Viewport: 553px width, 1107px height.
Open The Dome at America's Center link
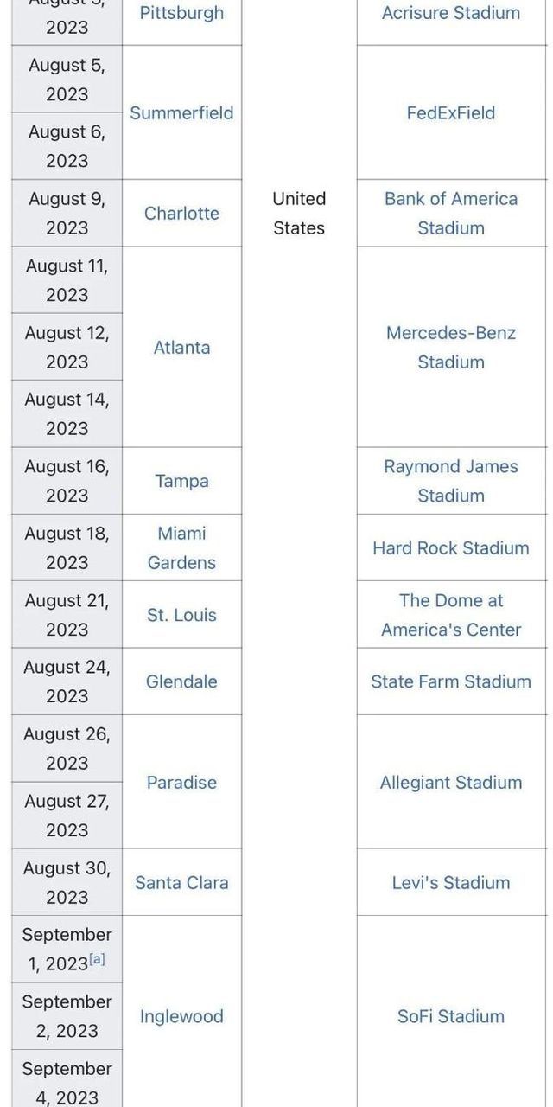[451, 615]
